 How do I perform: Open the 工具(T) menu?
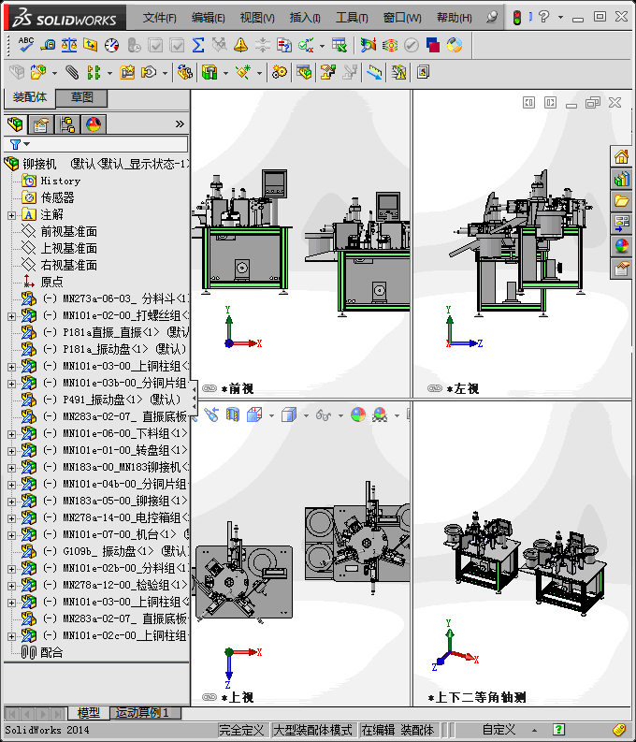point(352,18)
